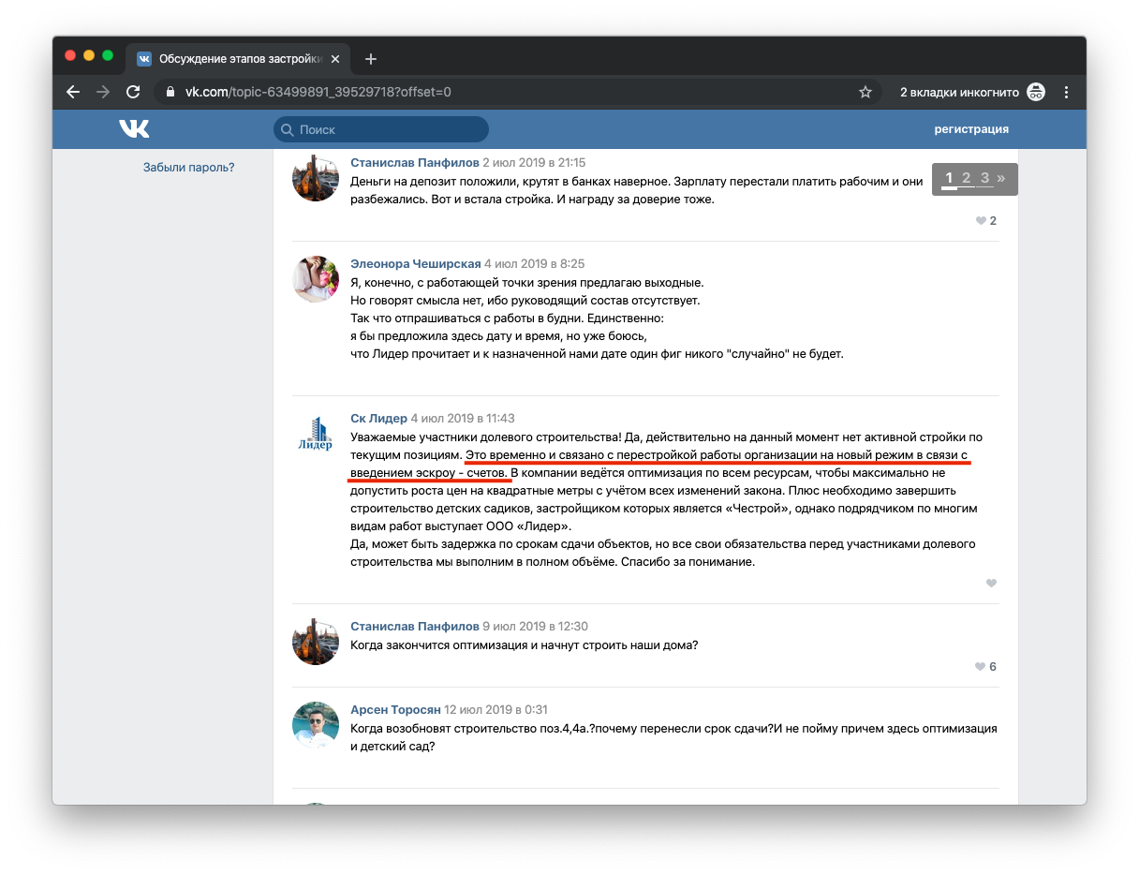Image resolution: width=1139 pixels, height=874 pixels.
Task: Open Элеонора Чеширская's profile name
Action: (415, 264)
